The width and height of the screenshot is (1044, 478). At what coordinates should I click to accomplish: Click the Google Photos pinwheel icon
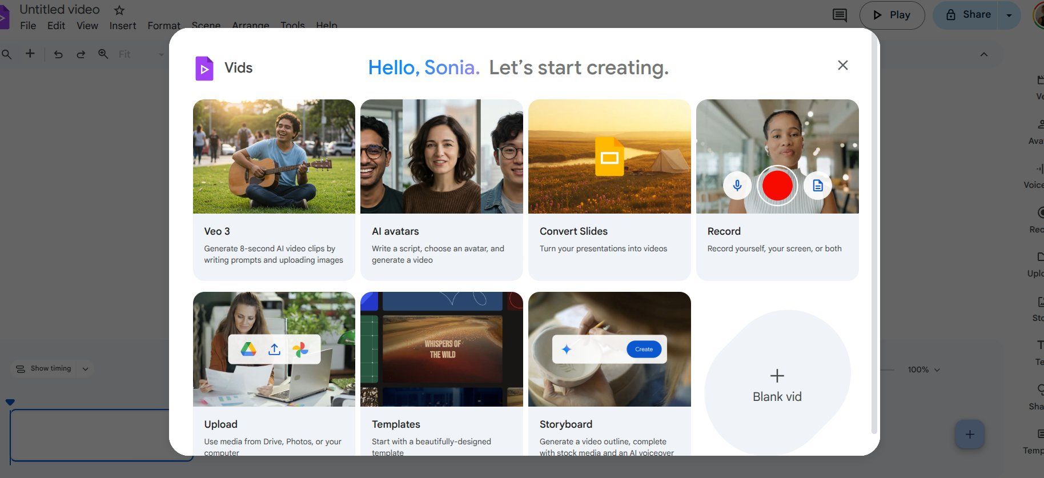point(300,350)
